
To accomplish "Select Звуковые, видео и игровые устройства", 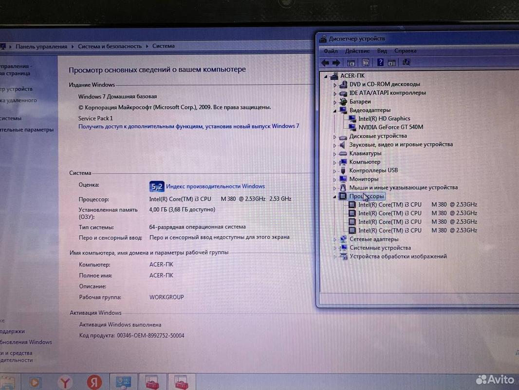I will coord(401,144).
